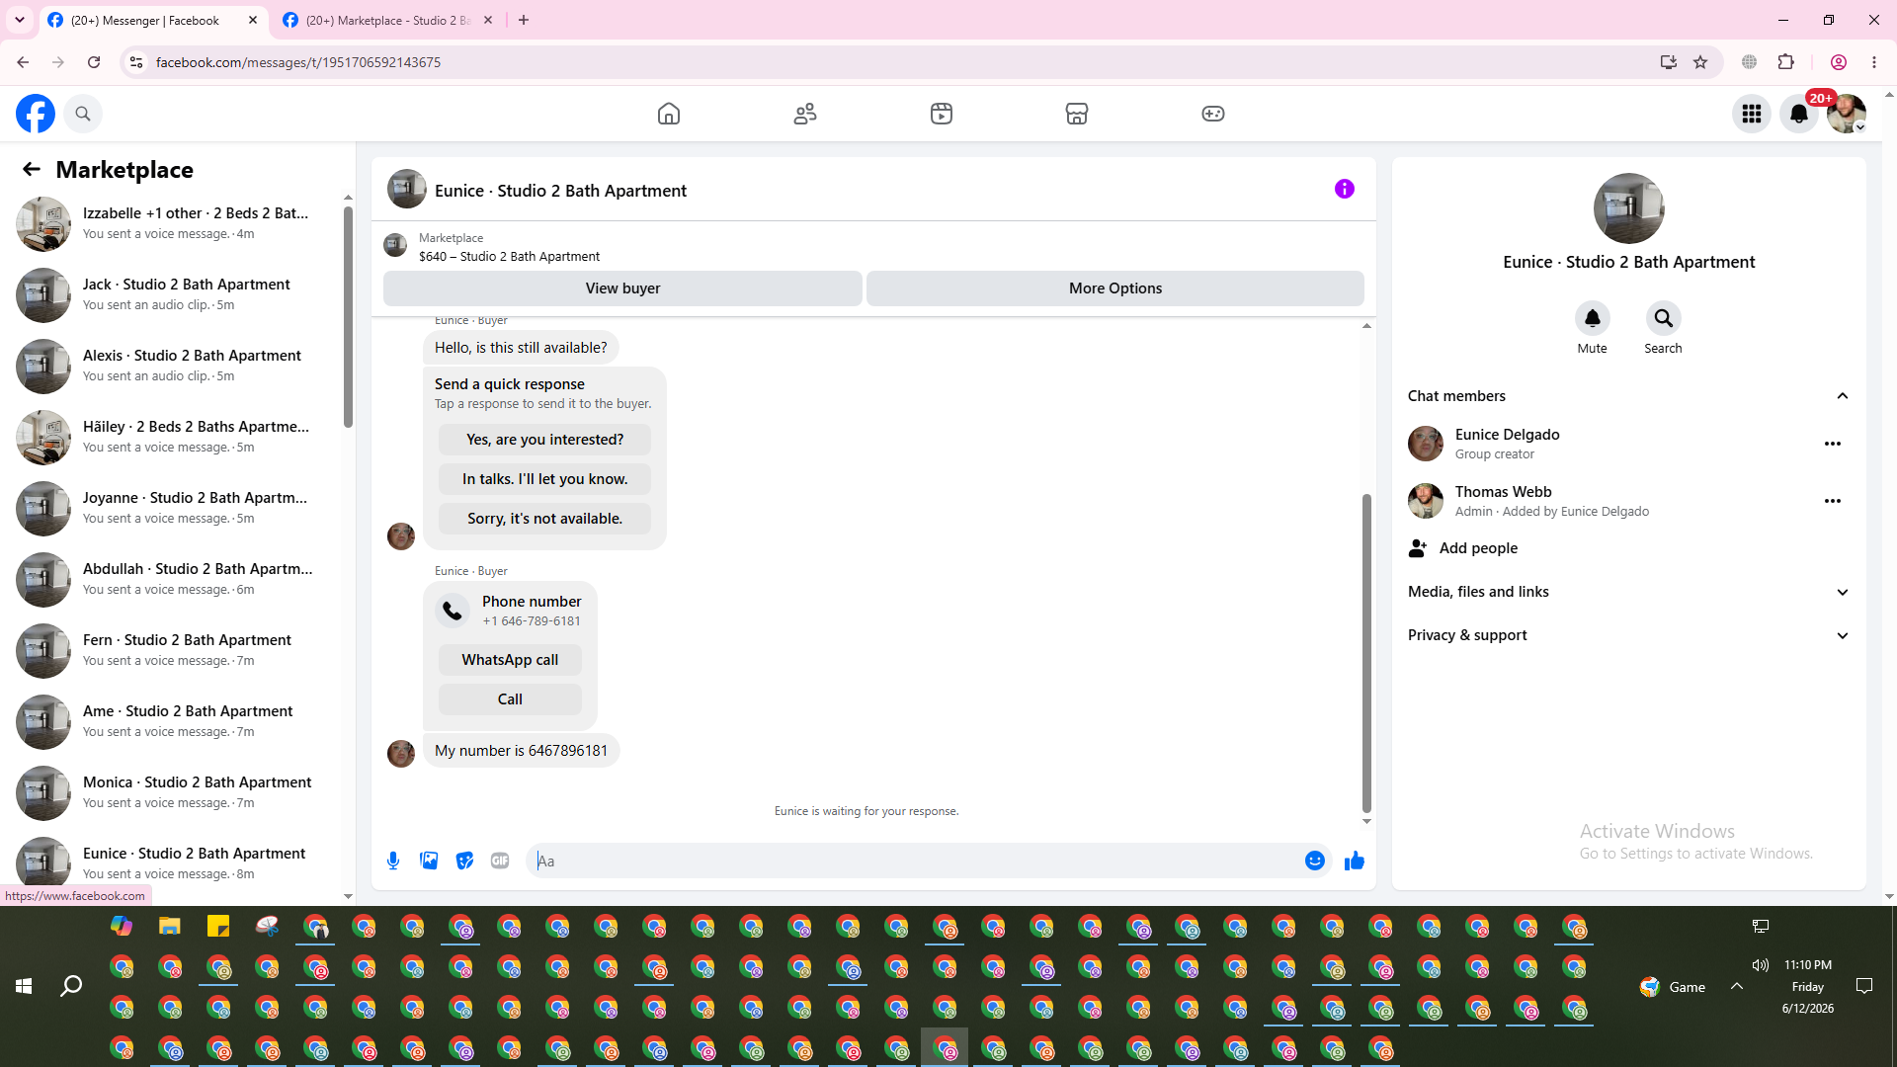Open Izzabelle +1 other conversation
1897x1067 pixels.
point(172,223)
